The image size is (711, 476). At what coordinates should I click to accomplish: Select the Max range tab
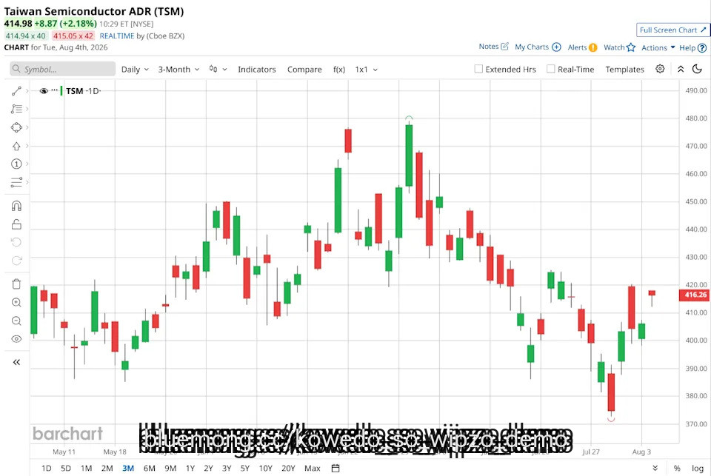313,469
